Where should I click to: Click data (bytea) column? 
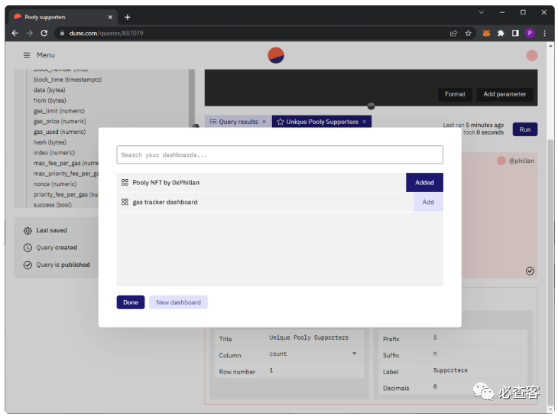point(50,90)
